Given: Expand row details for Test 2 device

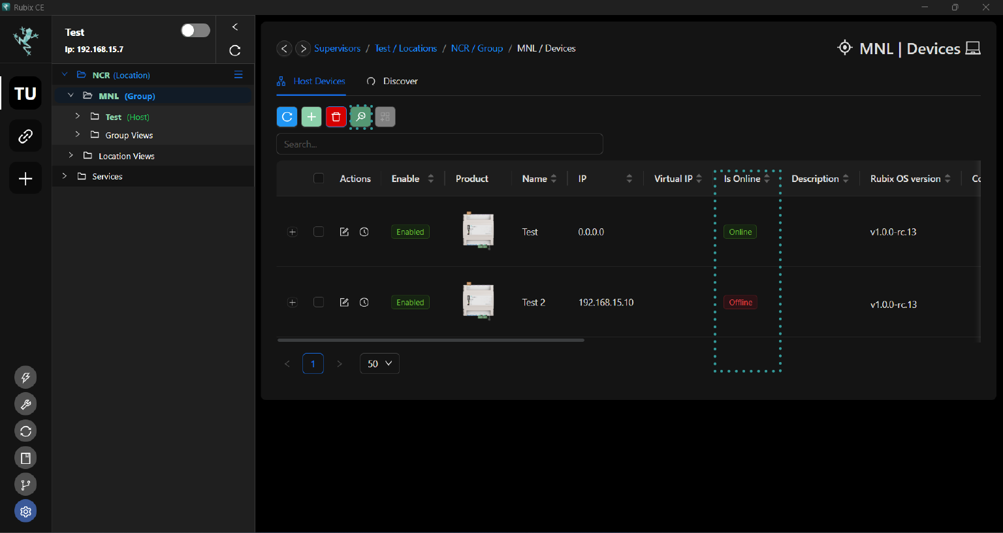Looking at the screenshot, I should [x=293, y=302].
